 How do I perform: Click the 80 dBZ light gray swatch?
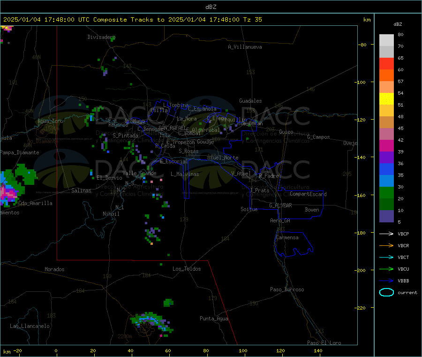coord(386,40)
